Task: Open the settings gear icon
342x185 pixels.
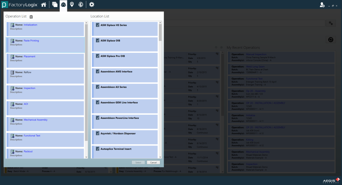Action: [x=92, y=5]
